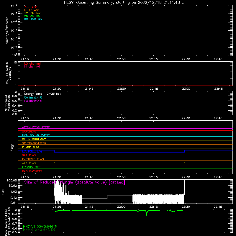Screen dimensions: 236x236
Task: Click the 100.00 tick on SAS axis
Action: click(12, 180)
